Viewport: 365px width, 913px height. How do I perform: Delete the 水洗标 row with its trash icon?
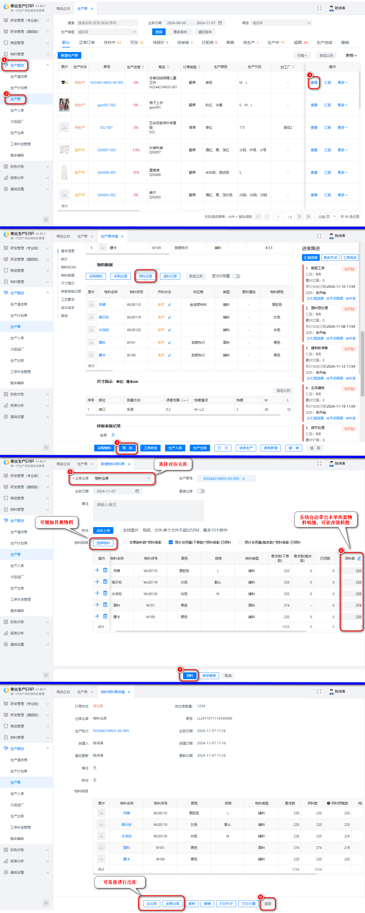coord(105,593)
